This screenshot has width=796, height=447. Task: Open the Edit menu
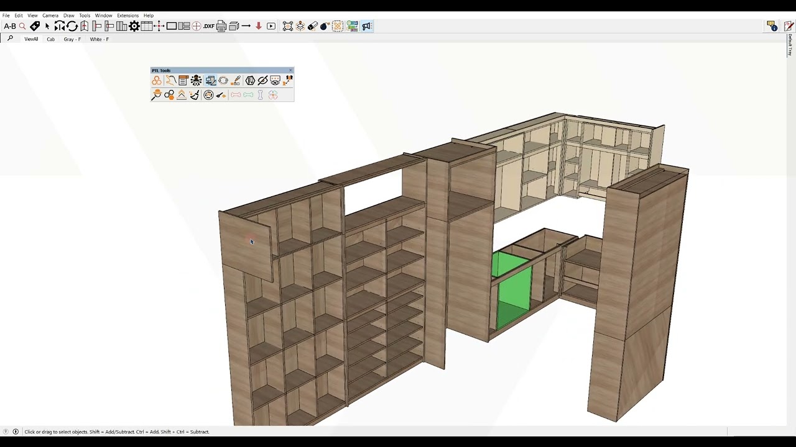tap(19, 16)
